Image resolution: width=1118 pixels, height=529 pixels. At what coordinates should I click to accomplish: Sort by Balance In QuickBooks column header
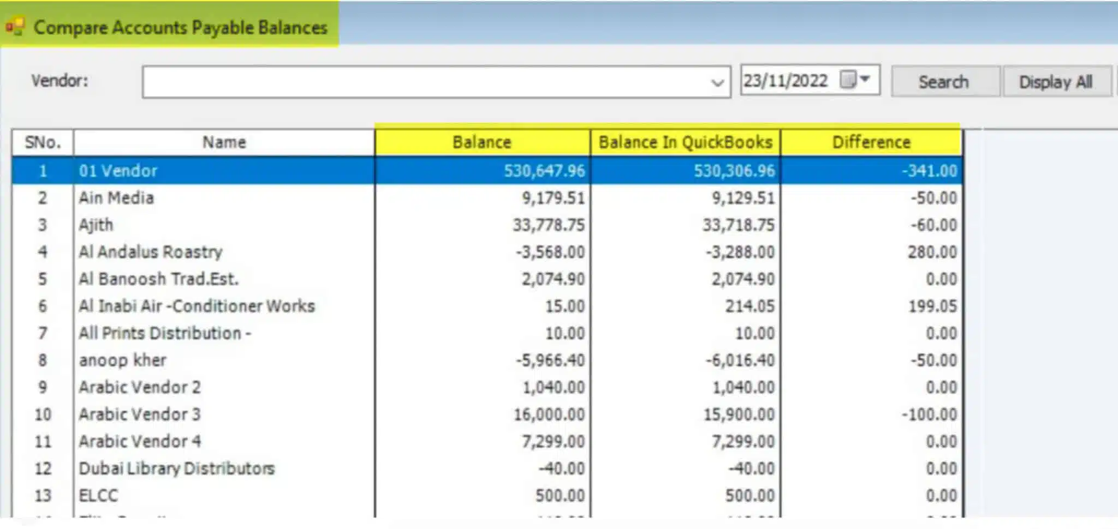685,142
